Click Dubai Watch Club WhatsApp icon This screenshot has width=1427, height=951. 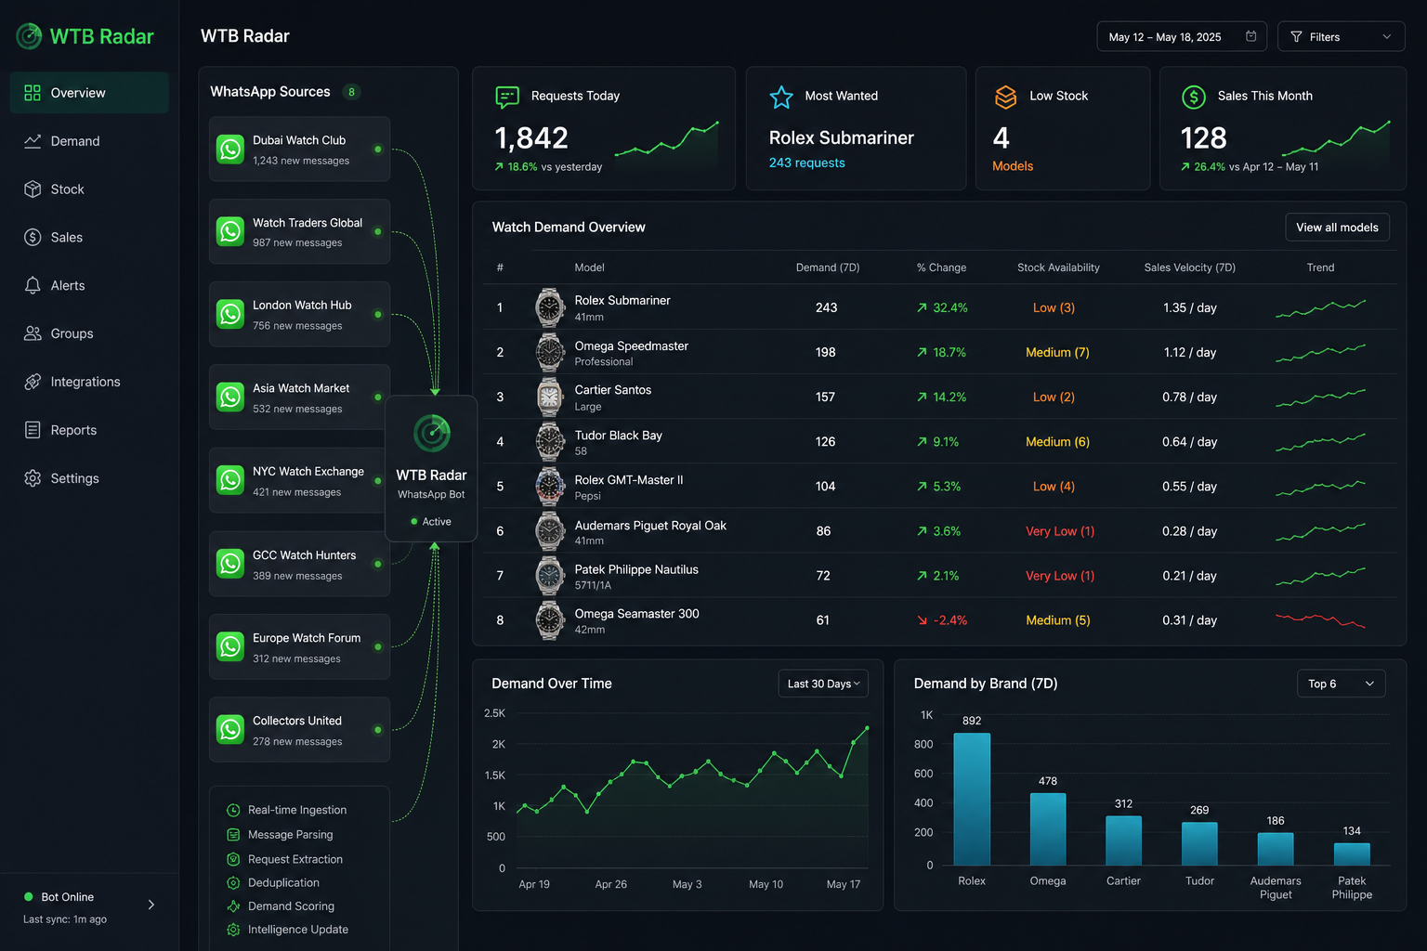(x=230, y=150)
